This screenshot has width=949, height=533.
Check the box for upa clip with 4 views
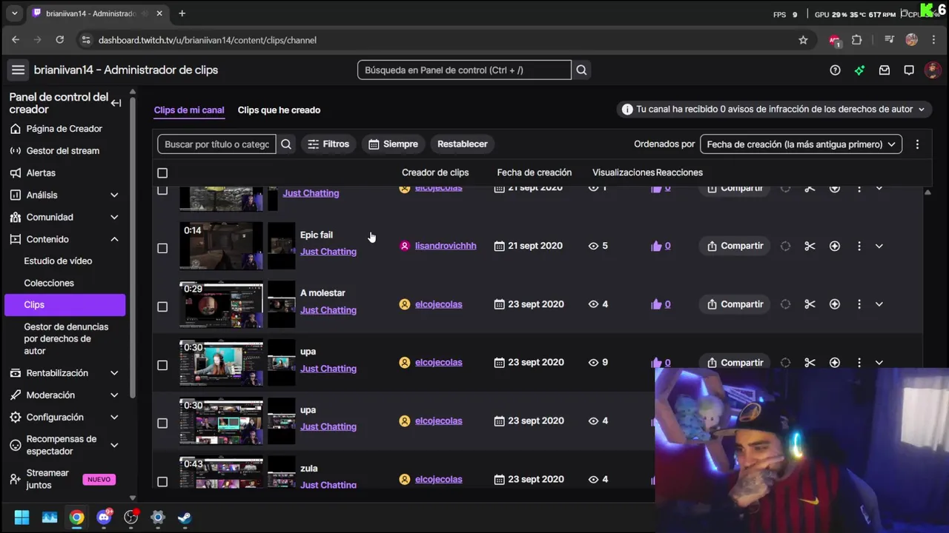162,423
